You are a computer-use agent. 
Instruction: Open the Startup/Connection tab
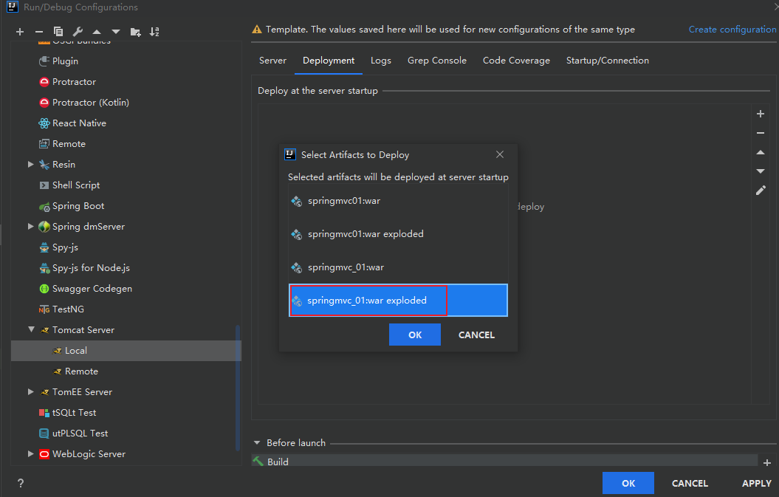click(608, 61)
